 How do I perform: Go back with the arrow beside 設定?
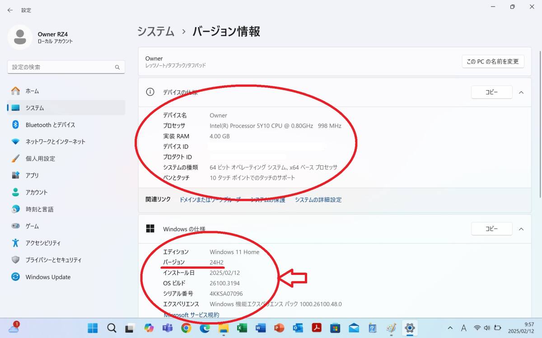tap(10, 10)
